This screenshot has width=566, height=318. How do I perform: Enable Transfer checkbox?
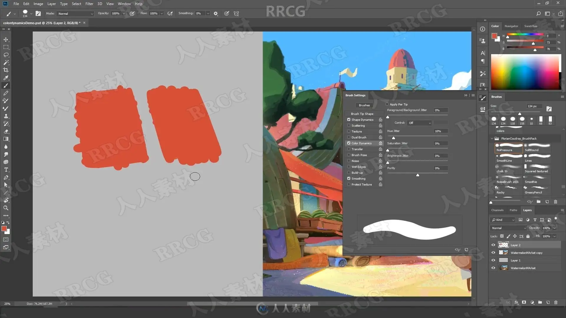point(349,149)
